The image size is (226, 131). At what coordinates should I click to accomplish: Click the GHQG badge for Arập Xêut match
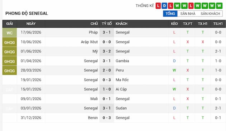tap(10, 42)
